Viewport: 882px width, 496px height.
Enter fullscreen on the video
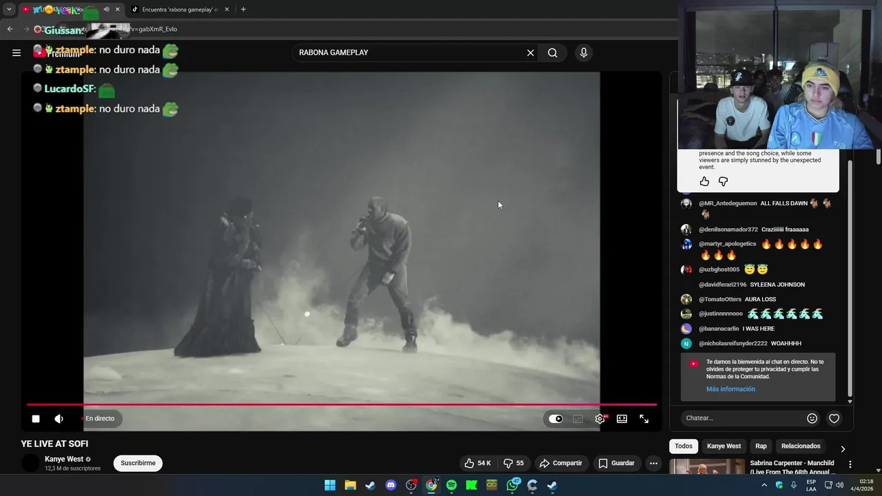[x=644, y=419]
